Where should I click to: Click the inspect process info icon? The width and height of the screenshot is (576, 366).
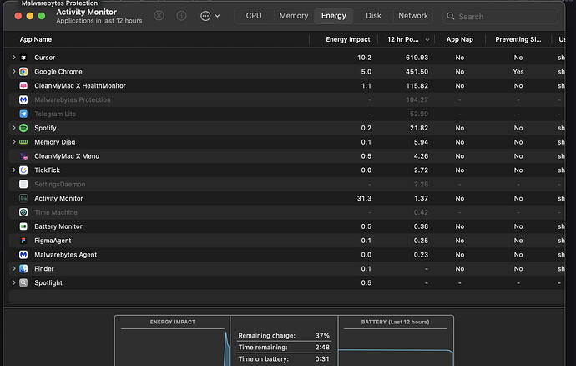(181, 16)
